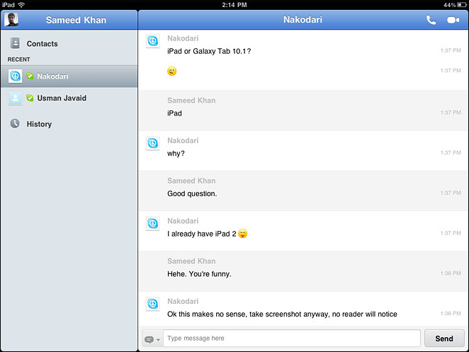Focus the 'Type message here' field
The height and width of the screenshot is (352, 469).
coord(292,339)
